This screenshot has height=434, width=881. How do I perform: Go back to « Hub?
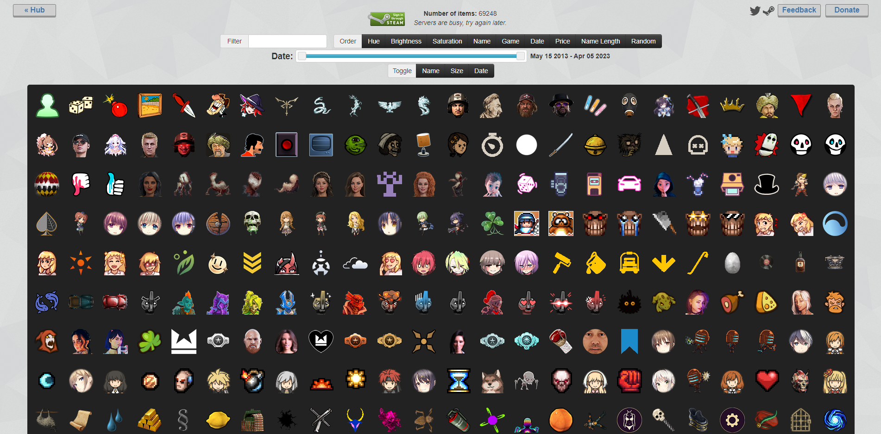click(x=35, y=10)
